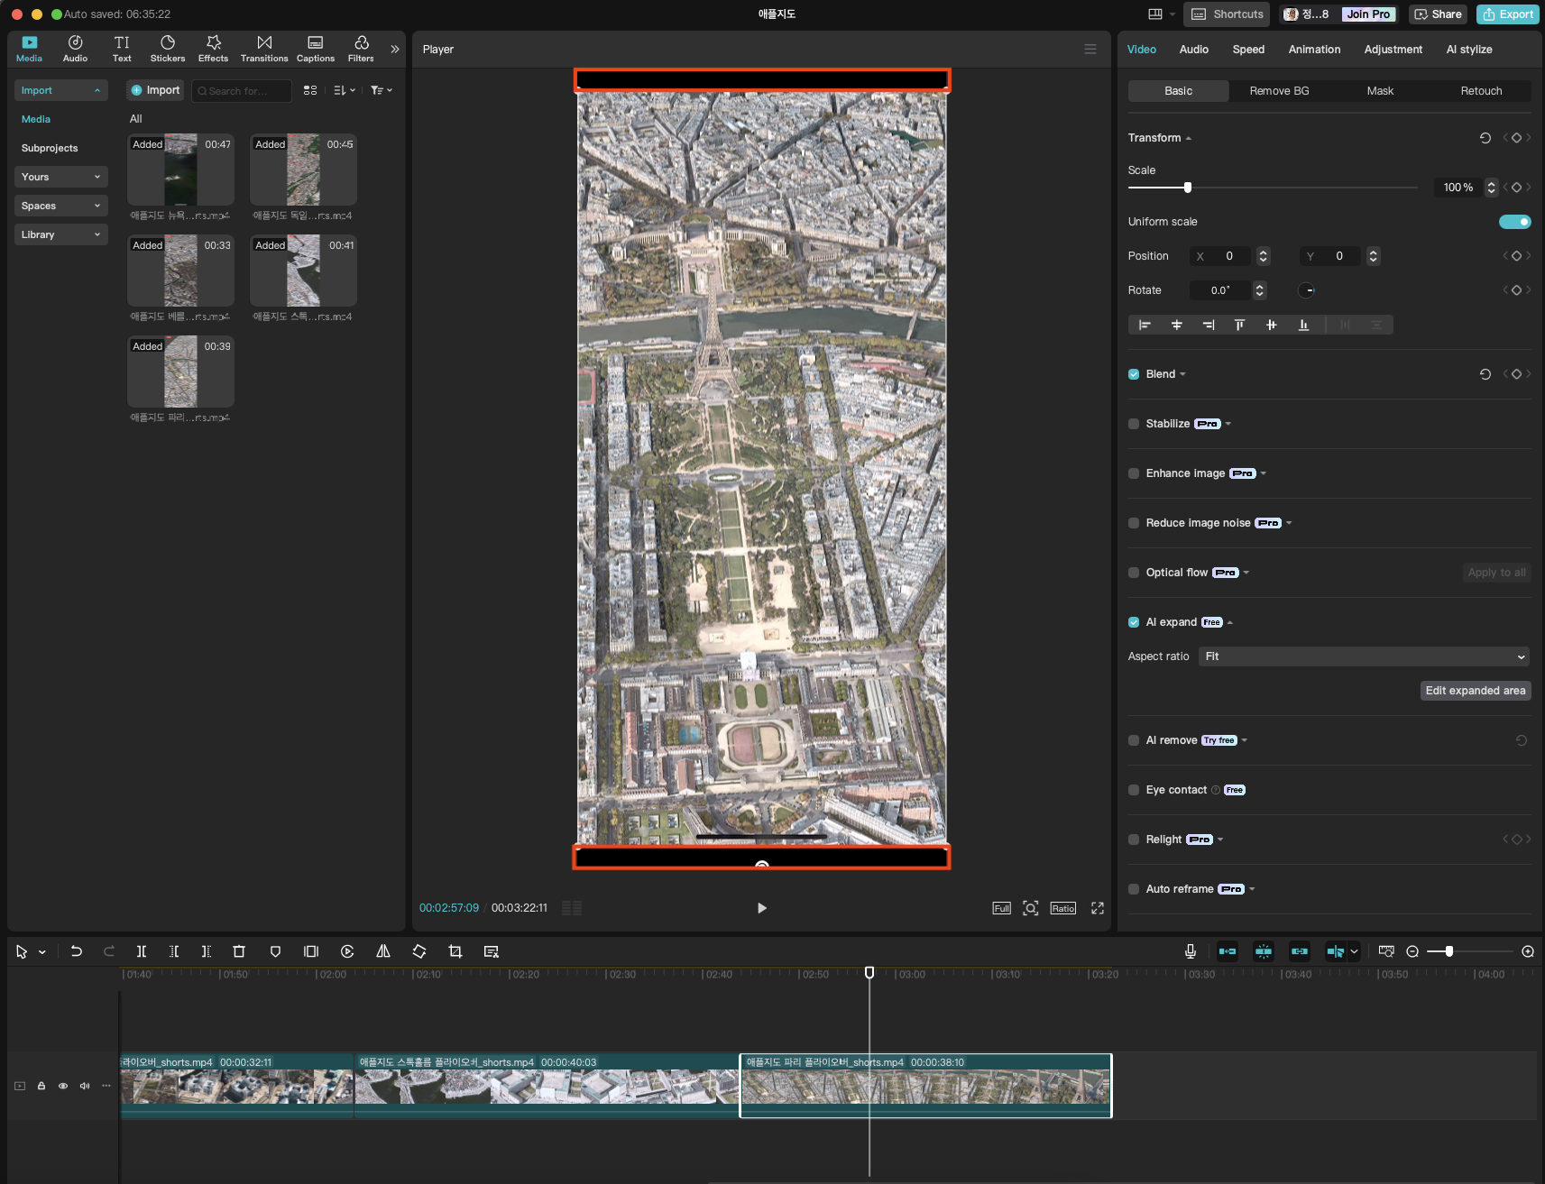Expand the Library dropdown in sidebar

[x=60, y=234]
